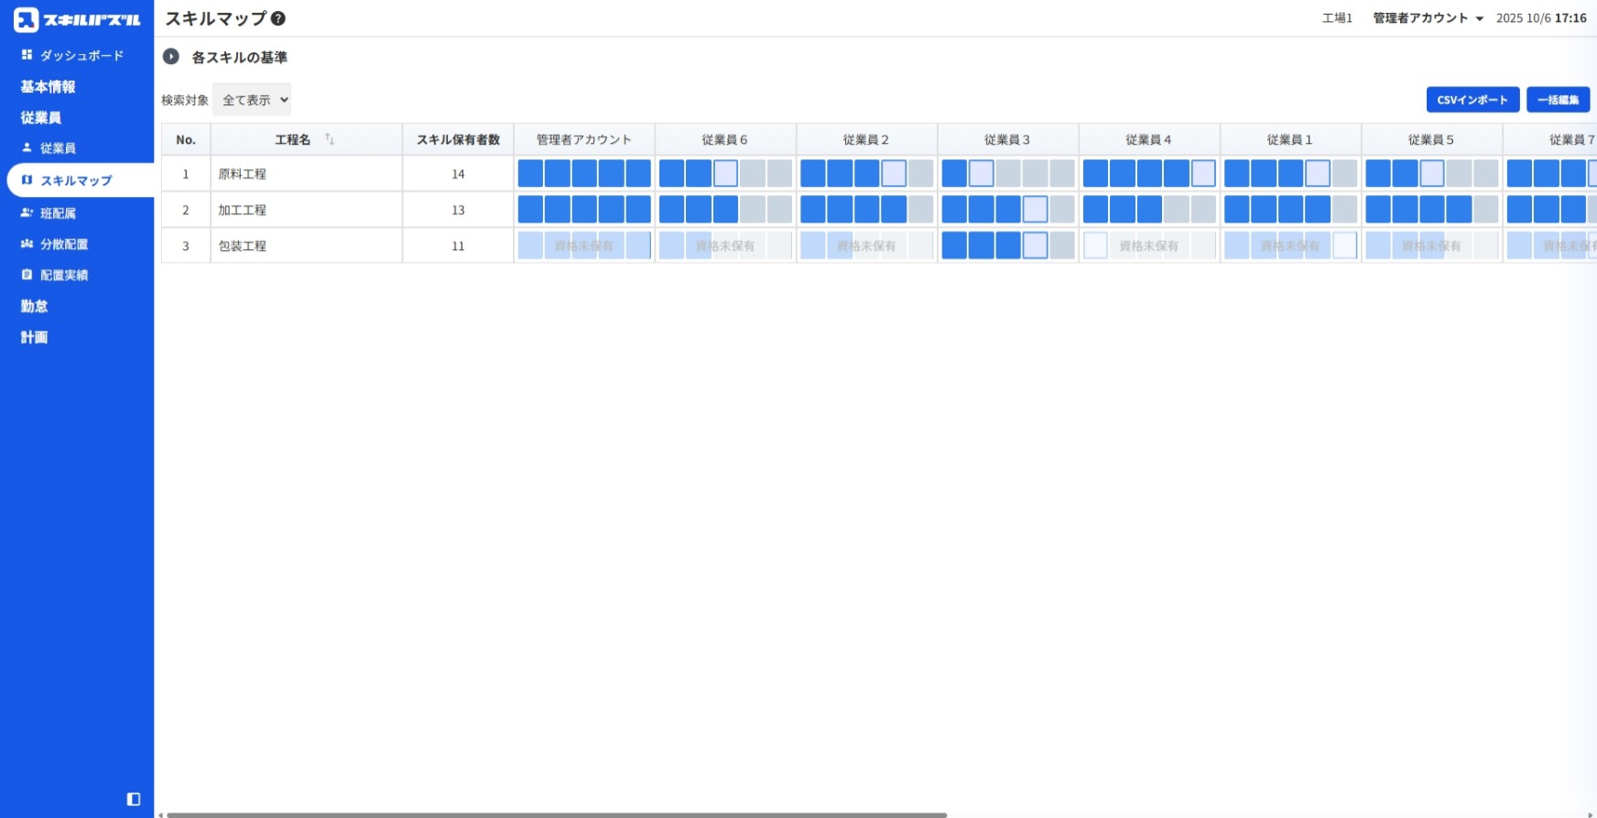Open the 検索対象 全て表示 dropdown
Screen dimensions: 1597x818
tap(252, 100)
